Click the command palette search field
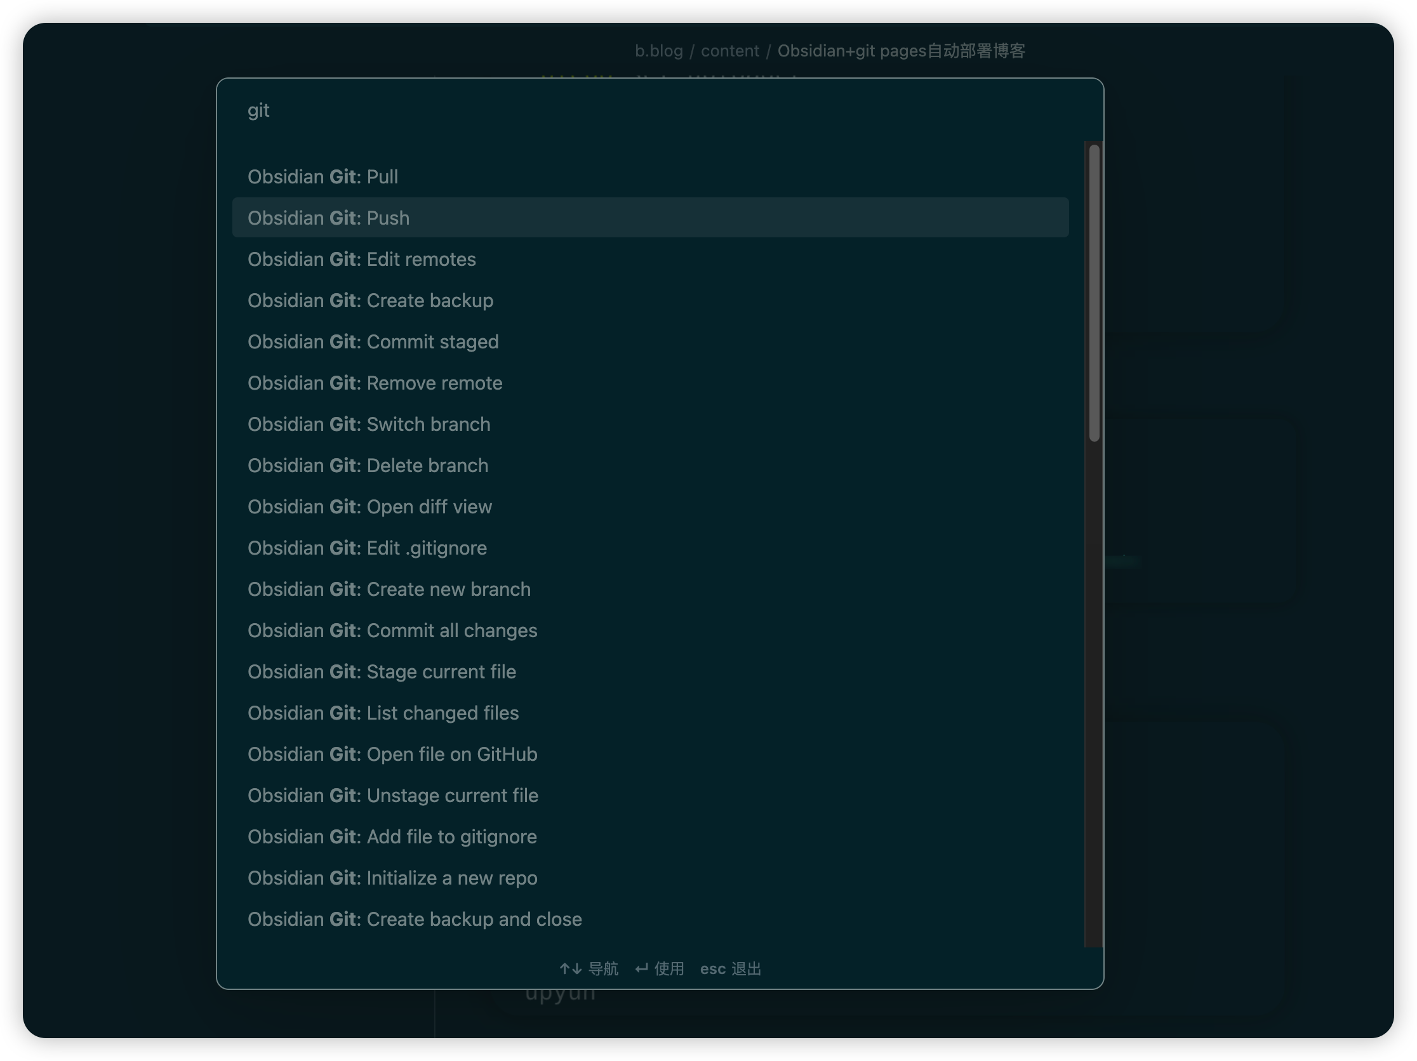This screenshot has width=1417, height=1061. coord(641,111)
